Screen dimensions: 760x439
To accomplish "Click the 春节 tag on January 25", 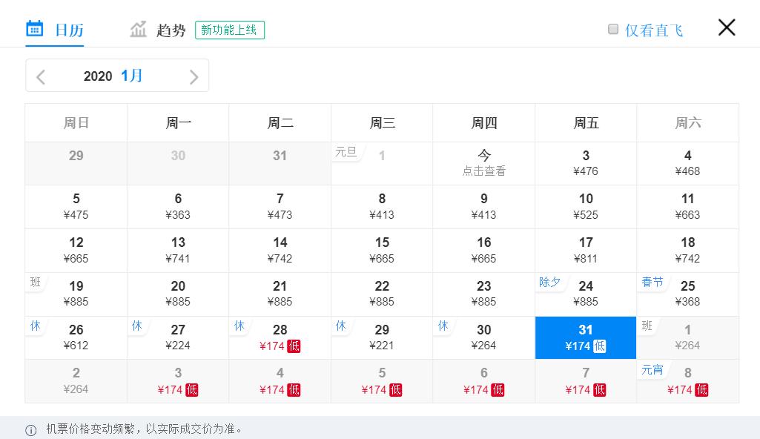I will click(x=652, y=283).
